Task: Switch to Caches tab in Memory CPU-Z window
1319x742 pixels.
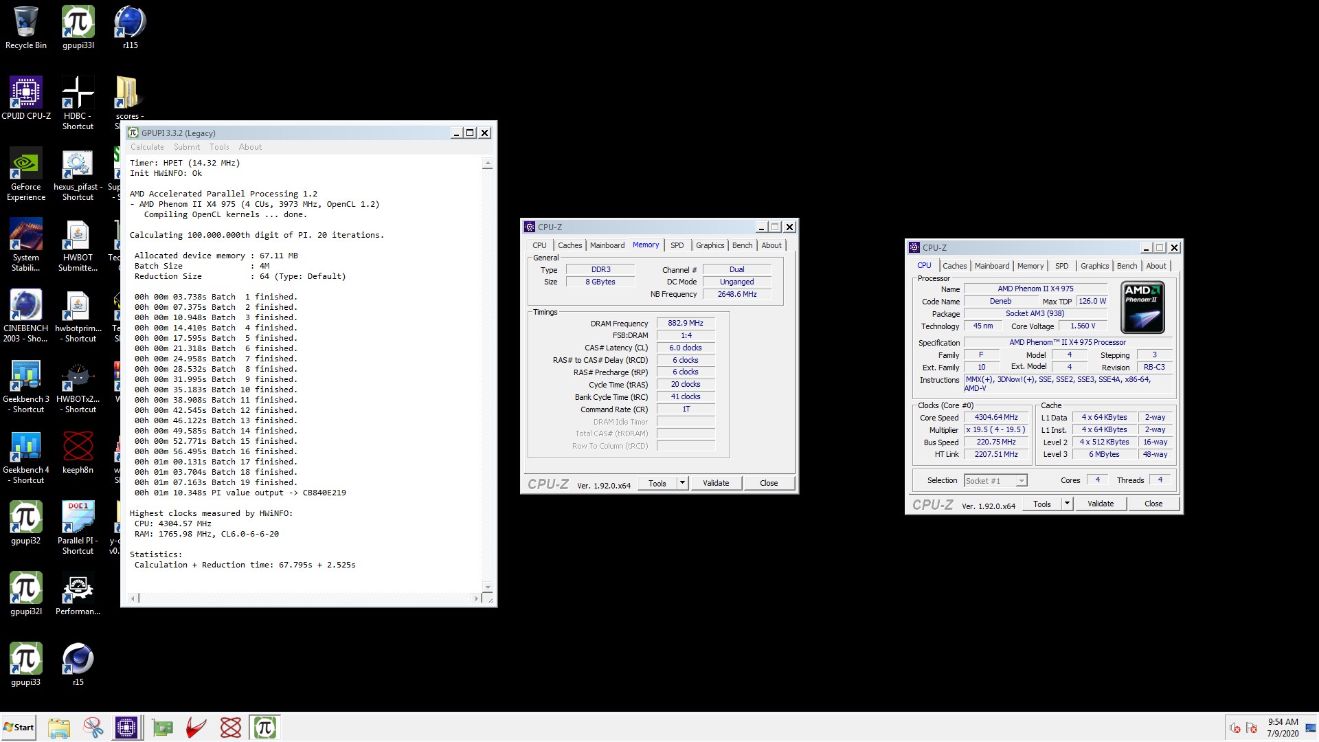Action: coord(570,245)
